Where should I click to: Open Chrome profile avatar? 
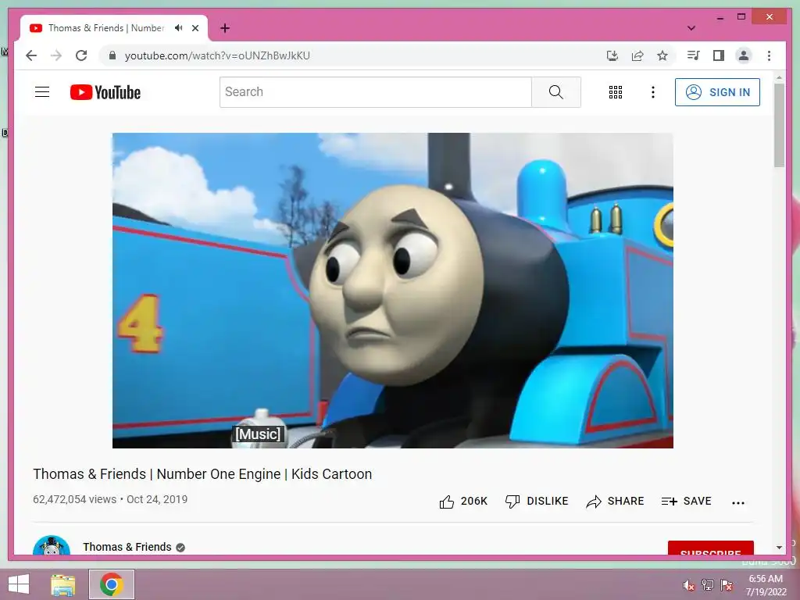click(x=744, y=55)
